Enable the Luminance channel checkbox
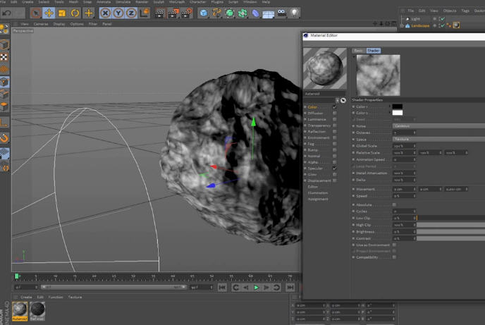This screenshot has height=325, width=485. [x=334, y=119]
